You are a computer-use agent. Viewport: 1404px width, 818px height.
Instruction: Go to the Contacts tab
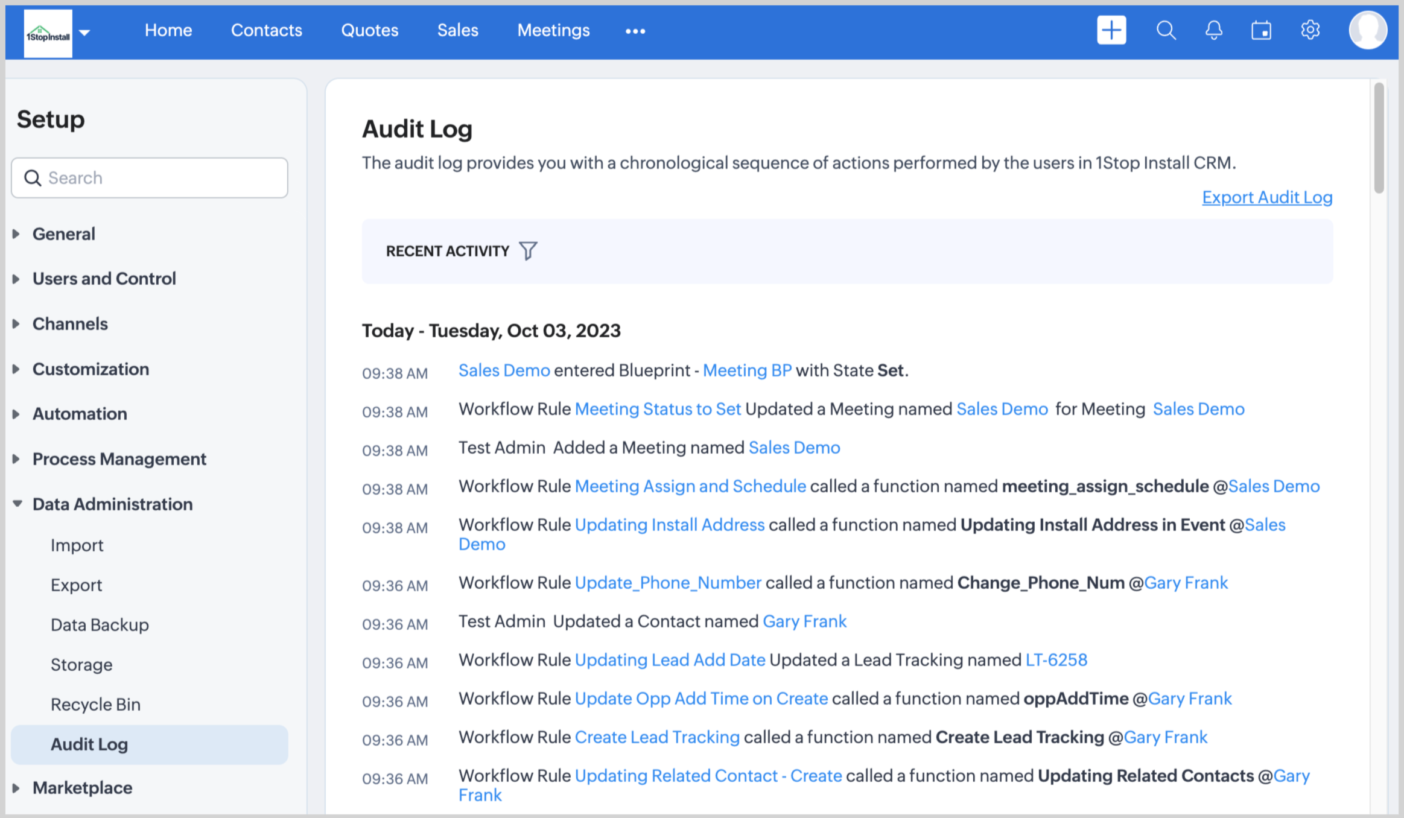[x=266, y=30]
